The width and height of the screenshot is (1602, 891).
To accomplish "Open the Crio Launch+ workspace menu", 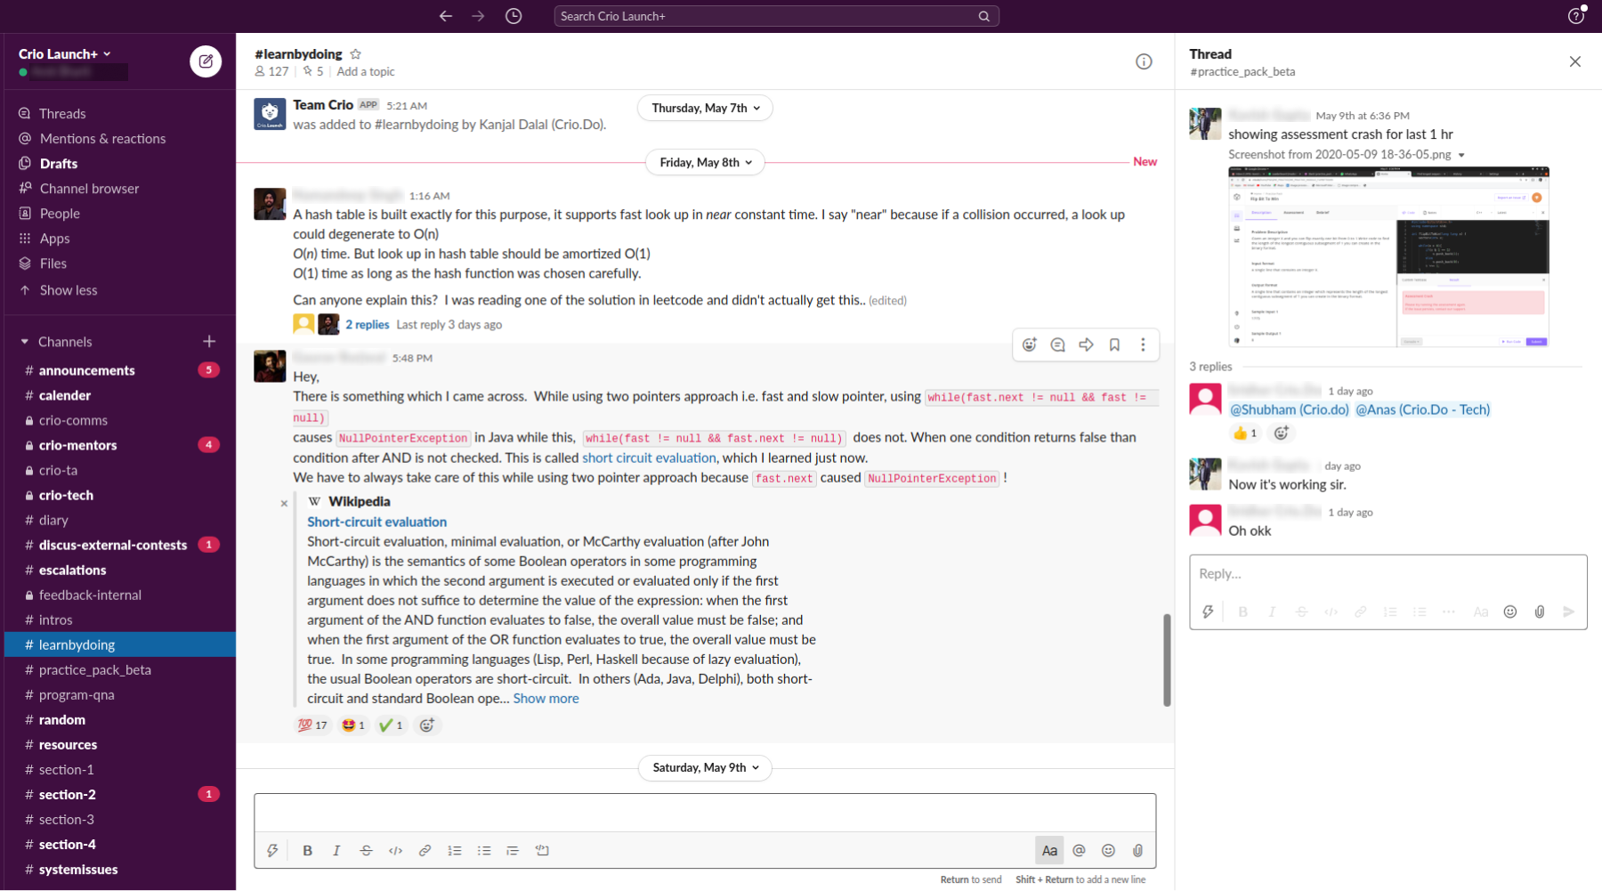I will [65, 53].
